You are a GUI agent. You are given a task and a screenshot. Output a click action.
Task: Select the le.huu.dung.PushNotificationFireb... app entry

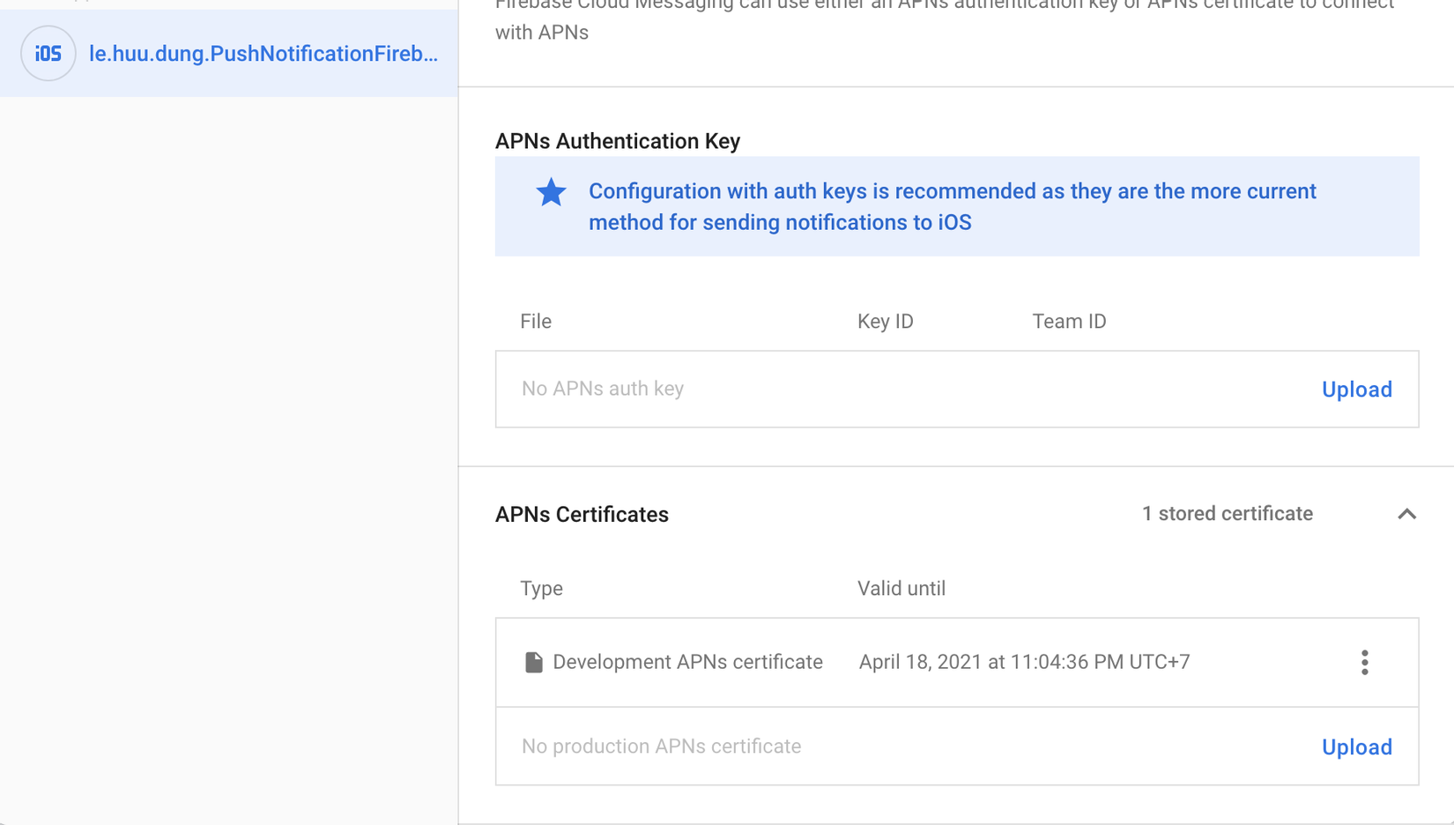point(263,54)
